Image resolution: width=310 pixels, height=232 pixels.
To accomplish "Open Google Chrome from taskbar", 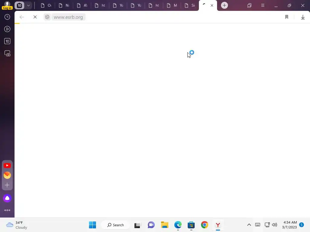I will pos(205,225).
